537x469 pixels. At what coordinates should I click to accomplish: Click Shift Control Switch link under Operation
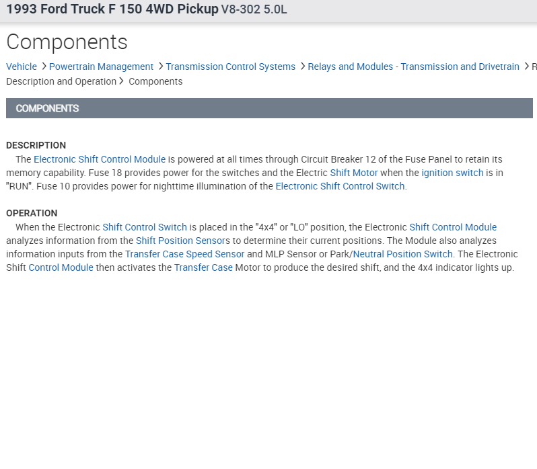click(x=144, y=227)
